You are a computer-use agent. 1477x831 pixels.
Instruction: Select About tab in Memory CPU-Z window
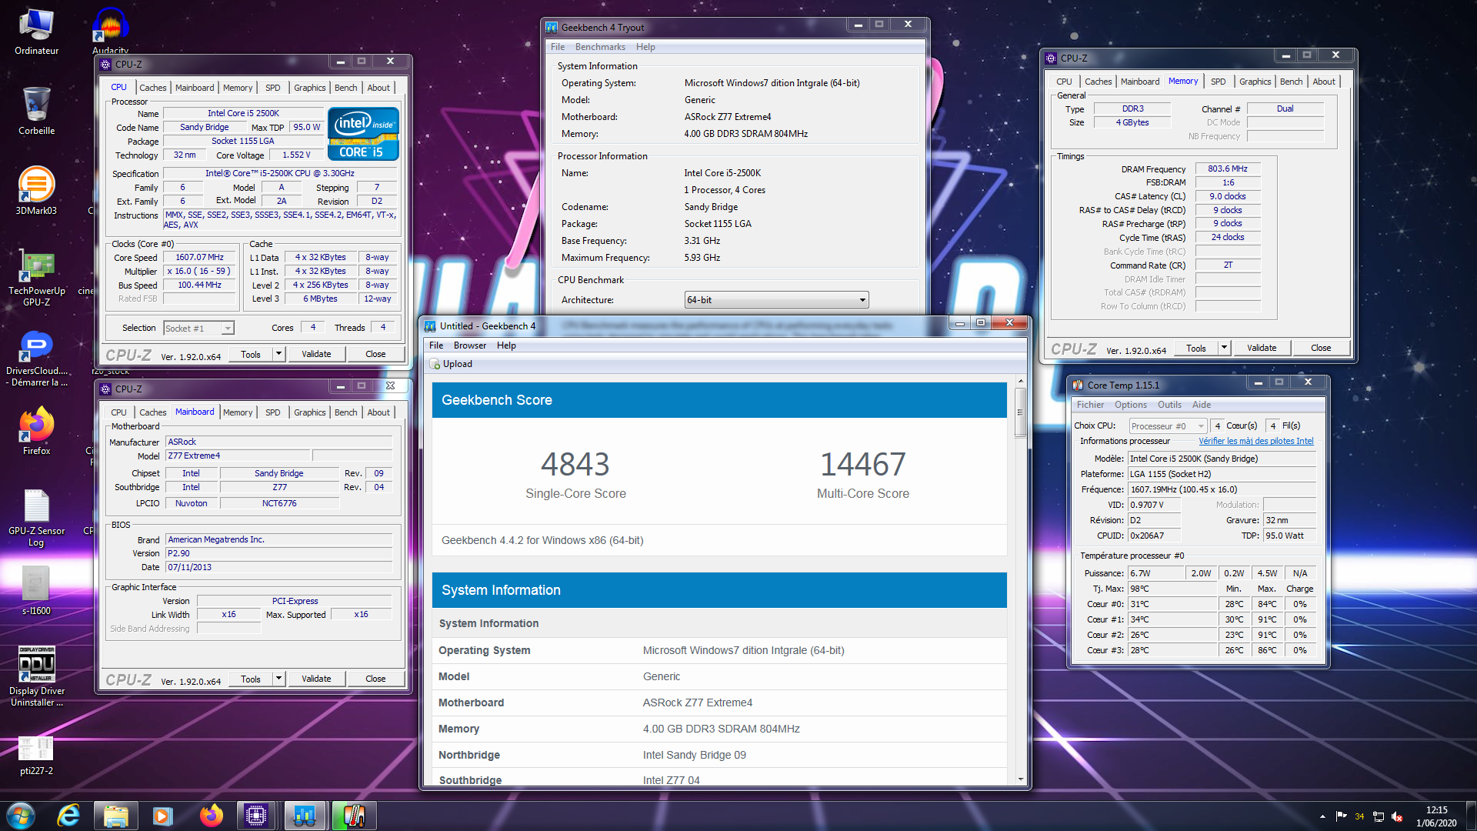(1324, 82)
